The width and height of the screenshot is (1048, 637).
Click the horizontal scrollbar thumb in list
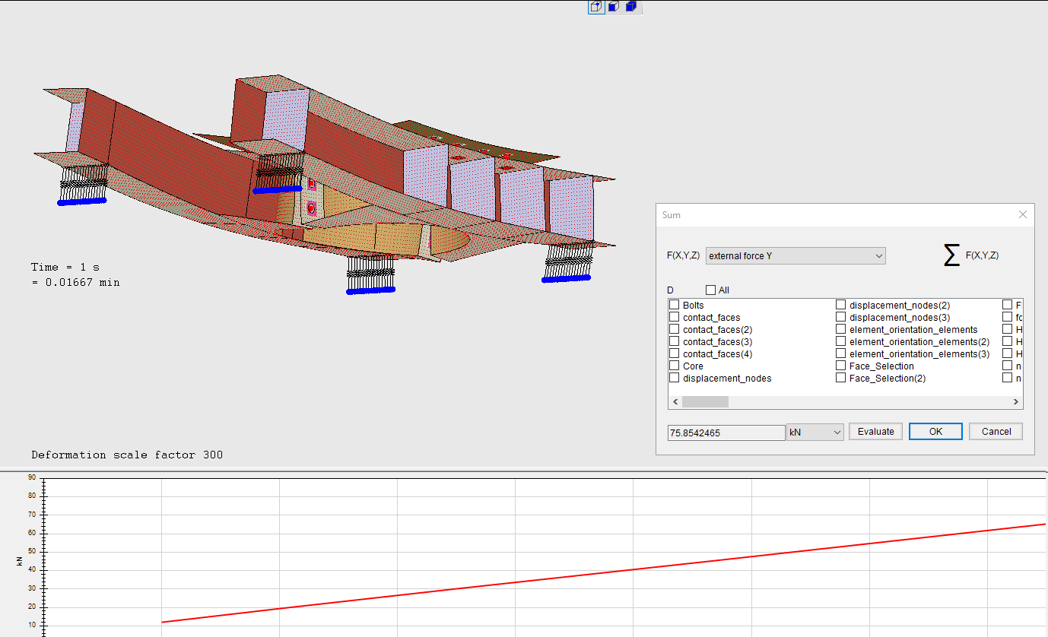point(705,401)
